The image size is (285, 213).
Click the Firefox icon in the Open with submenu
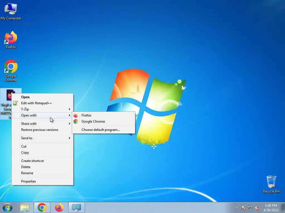tap(76, 115)
